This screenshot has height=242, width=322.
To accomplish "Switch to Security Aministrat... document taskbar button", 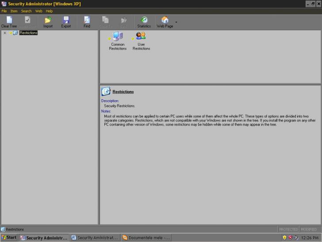I will pos(95,238).
